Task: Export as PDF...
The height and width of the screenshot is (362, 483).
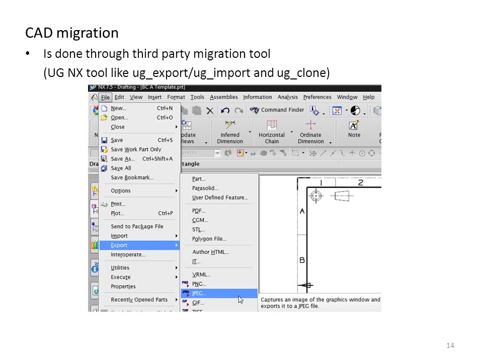Action: tap(199, 211)
